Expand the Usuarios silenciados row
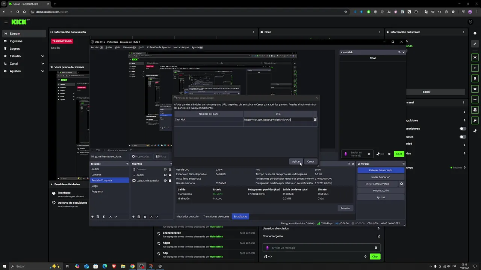Viewport: 481px width, 270px height. coord(379,228)
